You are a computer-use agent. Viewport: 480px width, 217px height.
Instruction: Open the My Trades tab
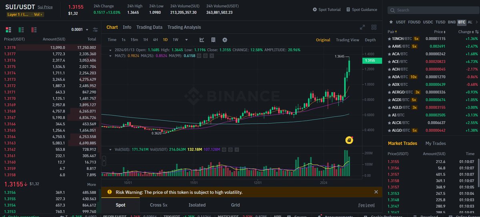(x=435, y=143)
